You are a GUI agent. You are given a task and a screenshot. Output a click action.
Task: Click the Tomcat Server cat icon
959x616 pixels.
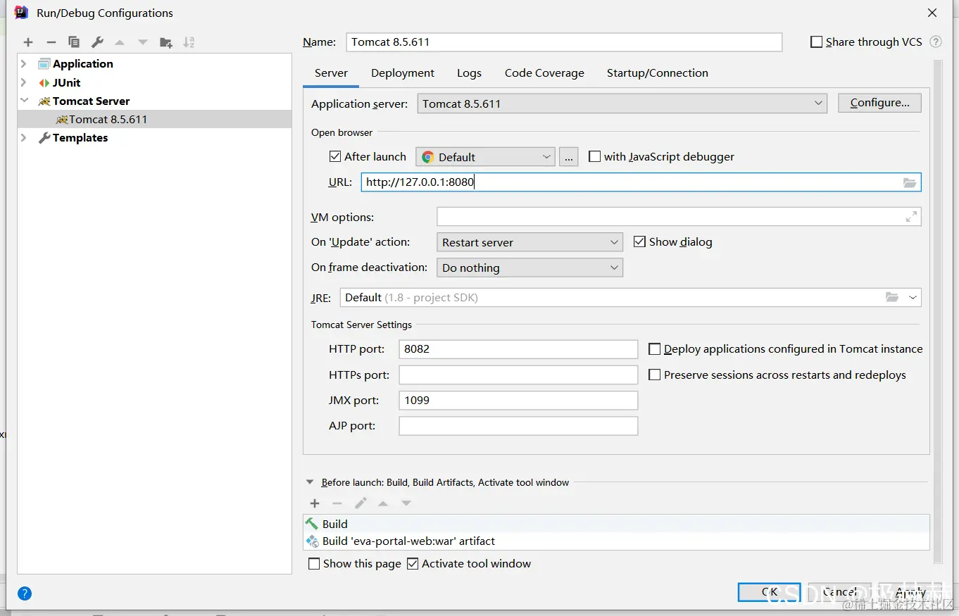click(x=44, y=101)
